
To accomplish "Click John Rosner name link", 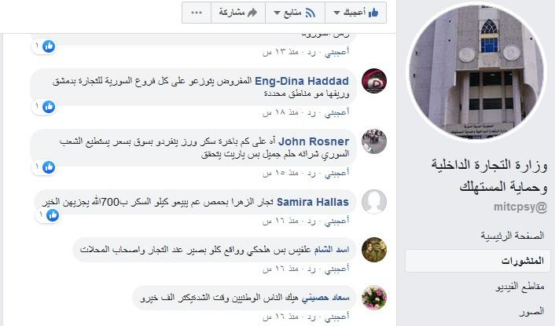I will point(314,141).
